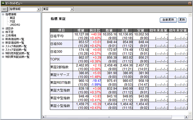Image resolution: width=193 pixels, height=120 pixels.
Task: Click the 初年来高値 column header
Action: [x=158, y=30]
